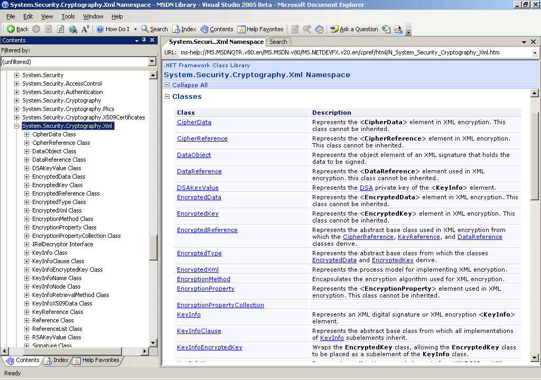Viewport: 541px width, 380px height.
Task: Open the URL history dropdown
Action: tap(535, 53)
